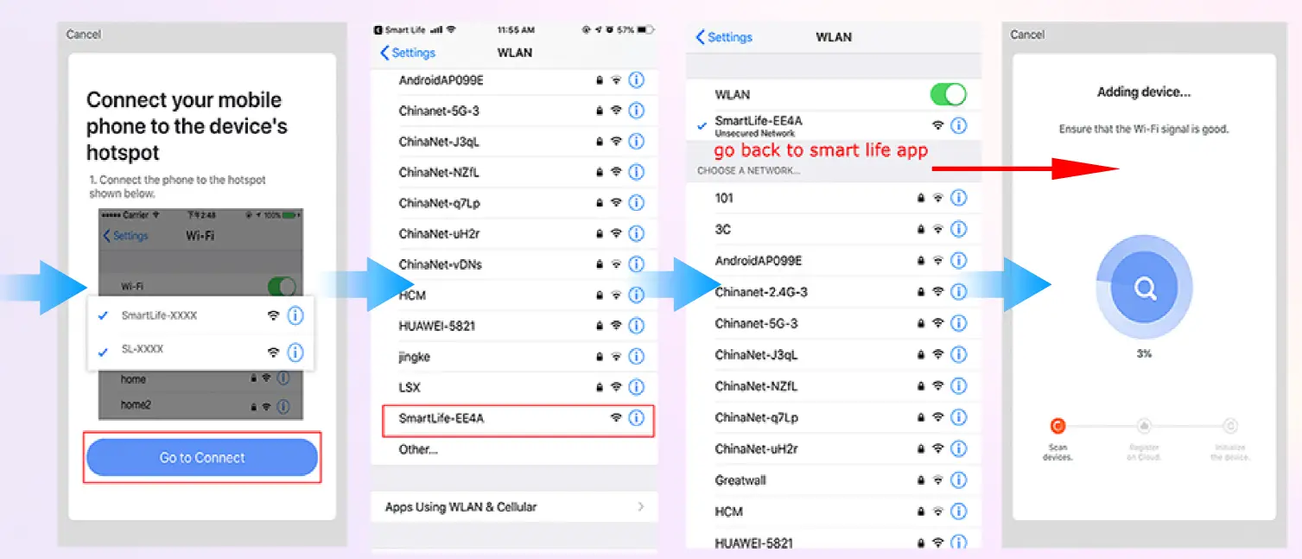Viewport: 1302px width, 559px height.
Task: Join the 3C network
Action: tap(834, 229)
